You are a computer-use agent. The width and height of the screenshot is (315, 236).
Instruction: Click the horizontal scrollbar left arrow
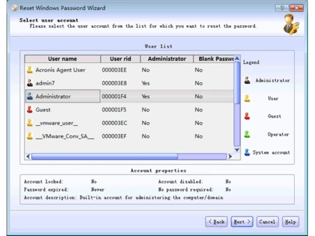pos(28,156)
